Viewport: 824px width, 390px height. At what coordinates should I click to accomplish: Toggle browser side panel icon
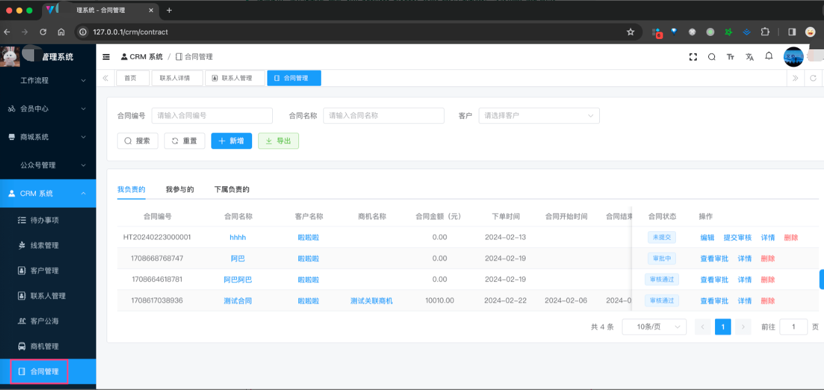pyautogui.click(x=792, y=32)
